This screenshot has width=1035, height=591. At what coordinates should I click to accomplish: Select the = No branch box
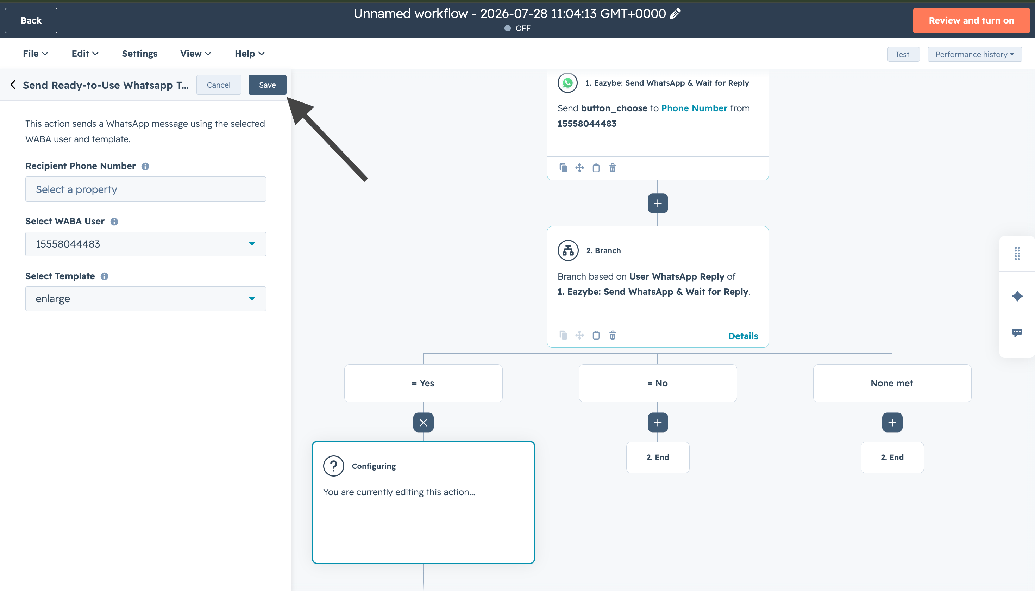pyautogui.click(x=658, y=383)
